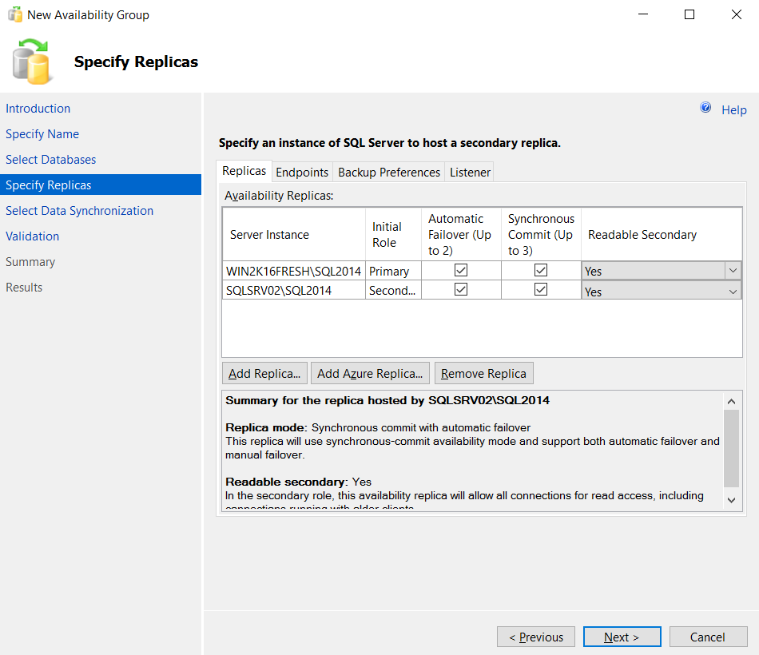Click the availability group icon in title bar
The image size is (759, 655).
pos(14,14)
